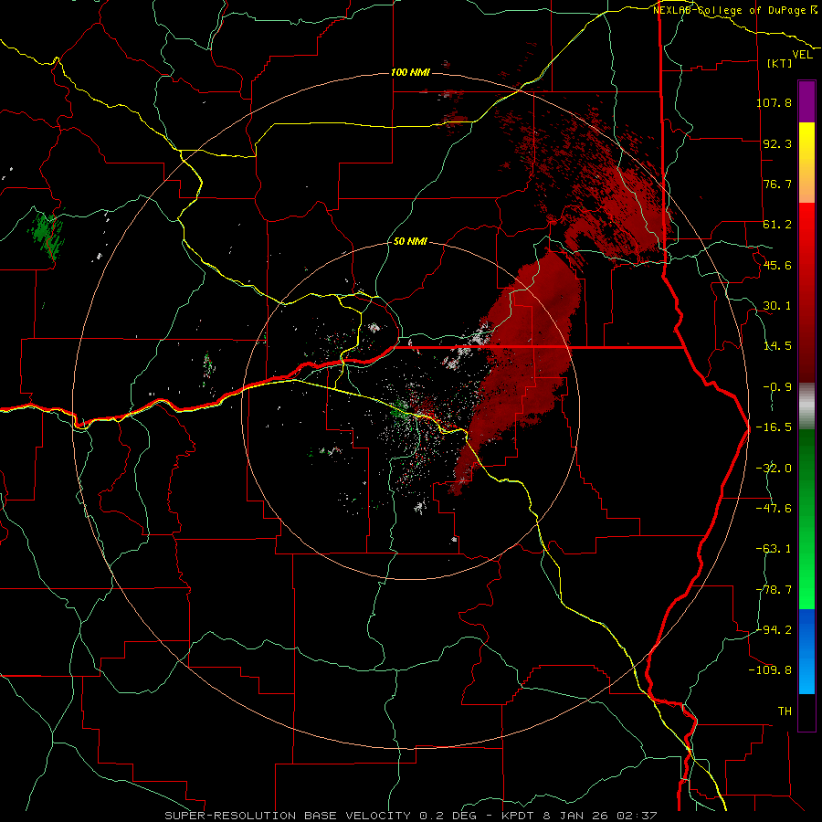Click the -47.6 velocity scale value

[x=774, y=509]
